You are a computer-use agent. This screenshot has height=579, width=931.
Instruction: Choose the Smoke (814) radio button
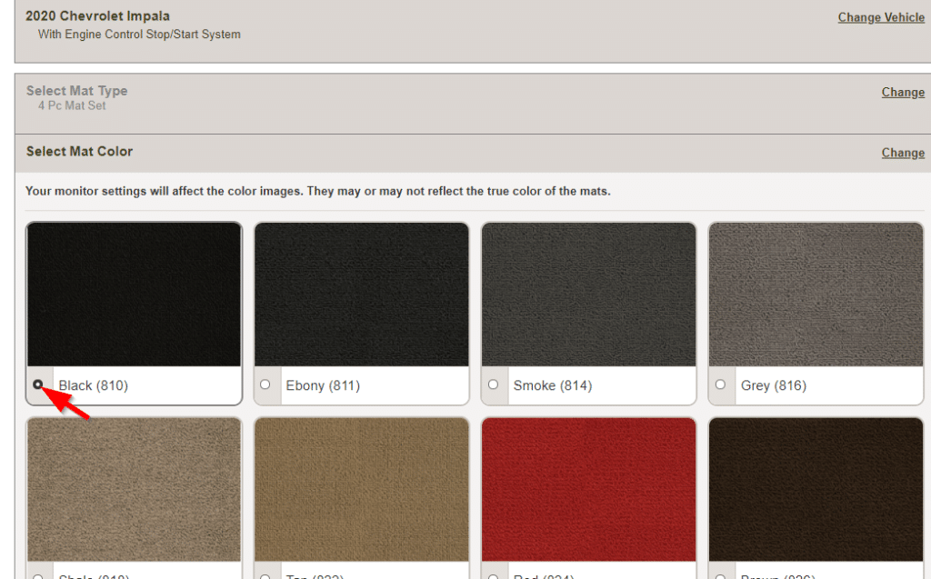(x=493, y=384)
